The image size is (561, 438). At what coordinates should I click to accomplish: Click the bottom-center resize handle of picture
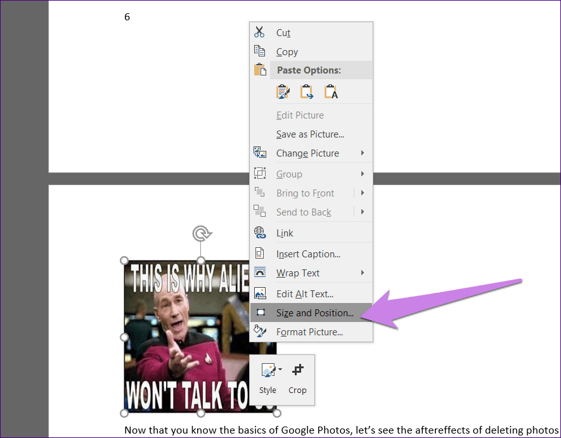coord(201,413)
